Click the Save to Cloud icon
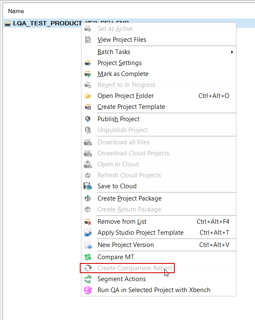Viewport: 255px width, 320px height. pyautogui.click(x=88, y=186)
